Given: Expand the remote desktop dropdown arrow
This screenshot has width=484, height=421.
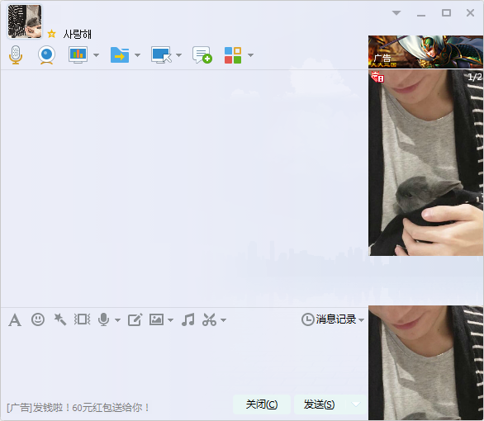Looking at the screenshot, I should pos(178,55).
